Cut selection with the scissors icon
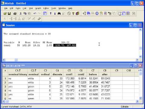 click(x=21, y=13)
